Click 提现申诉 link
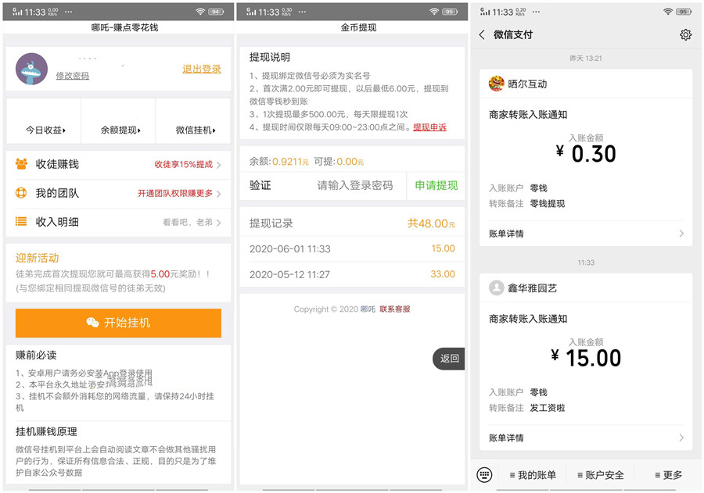The image size is (704, 493). (x=429, y=127)
